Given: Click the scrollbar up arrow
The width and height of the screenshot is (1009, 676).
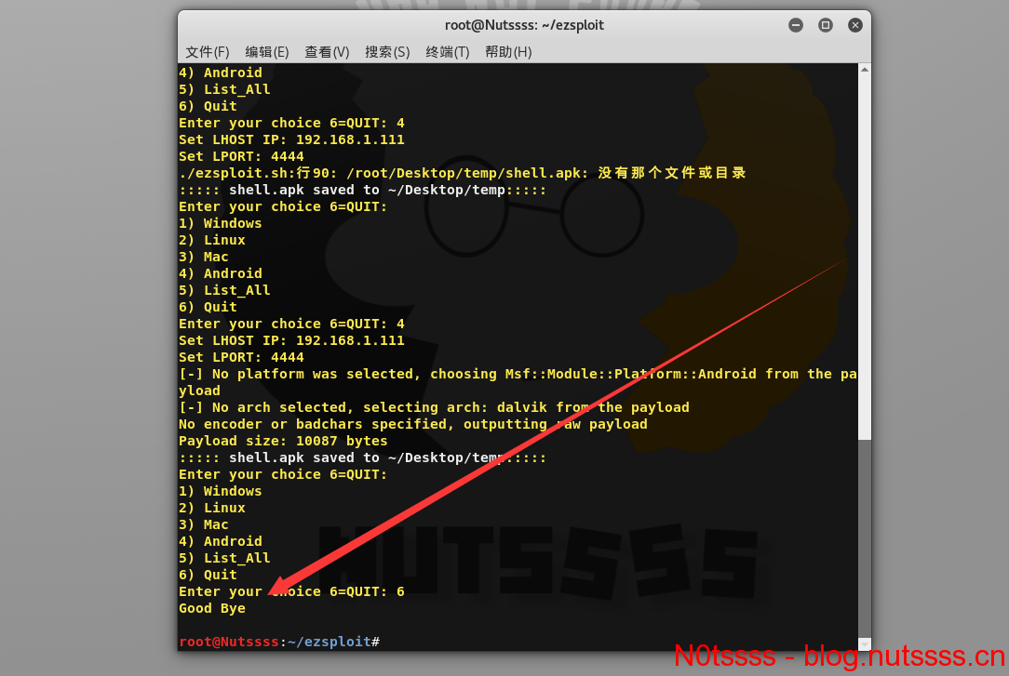Looking at the screenshot, I should [x=865, y=70].
